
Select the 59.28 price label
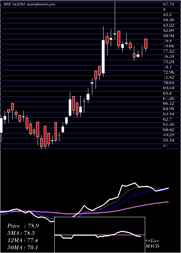(x=169, y=135)
